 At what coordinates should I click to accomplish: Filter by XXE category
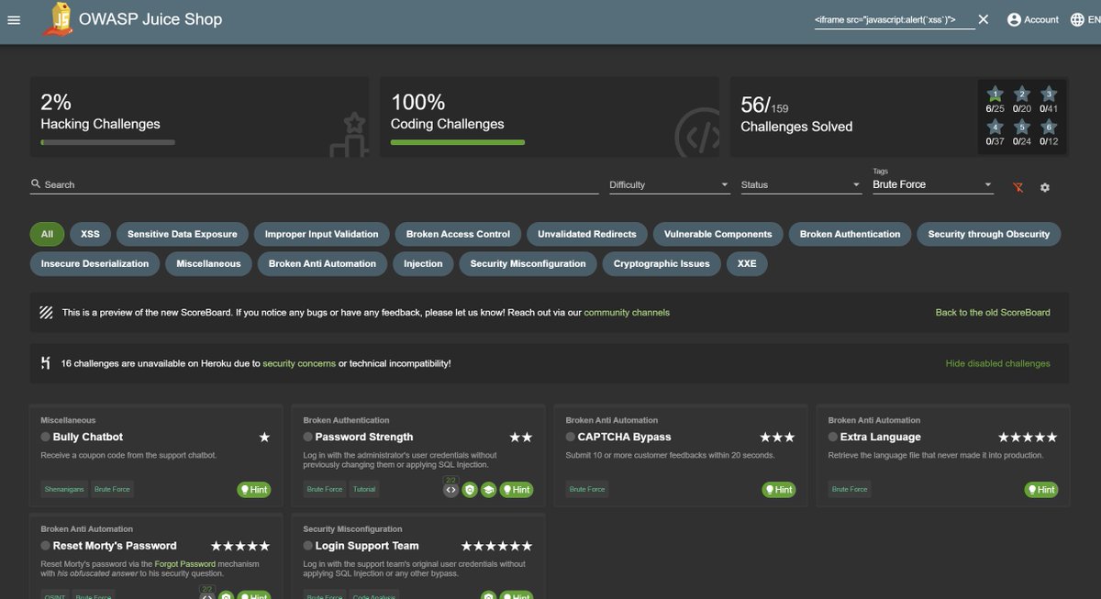pyautogui.click(x=747, y=263)
